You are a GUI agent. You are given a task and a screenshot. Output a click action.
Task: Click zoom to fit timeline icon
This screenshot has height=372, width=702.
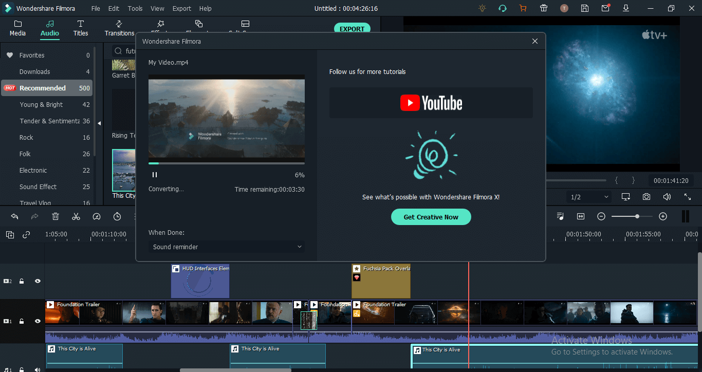click(581, 216)
